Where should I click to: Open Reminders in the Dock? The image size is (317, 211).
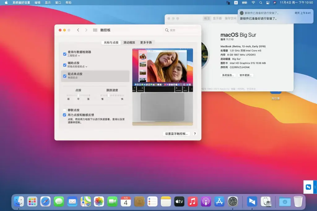[x=152, y=201]
